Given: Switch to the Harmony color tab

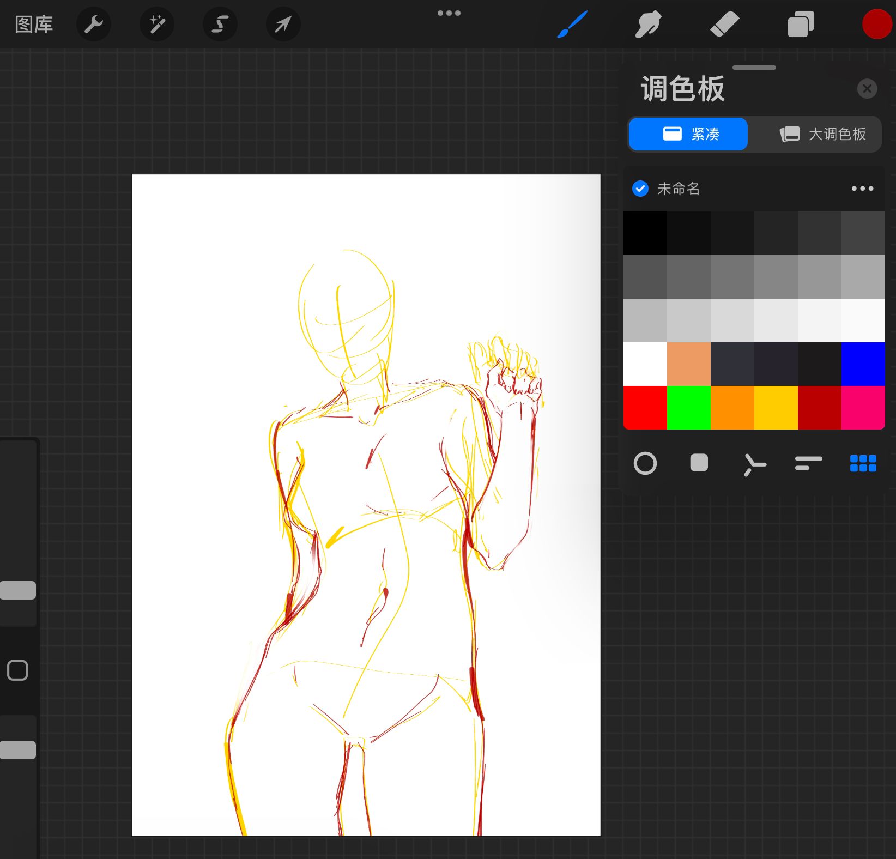Looking at the screenshot, I should [754, 464].
